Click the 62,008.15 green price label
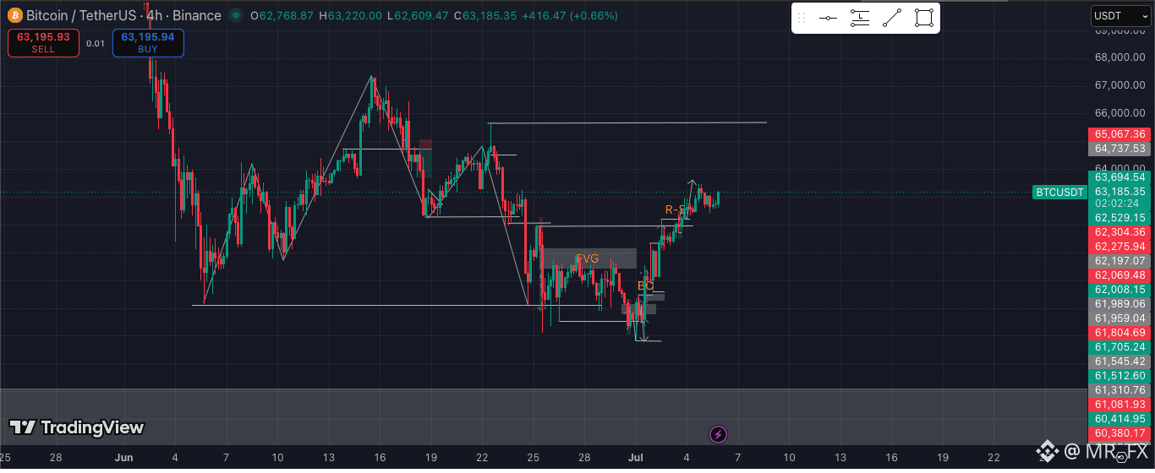 point(1119,290)
